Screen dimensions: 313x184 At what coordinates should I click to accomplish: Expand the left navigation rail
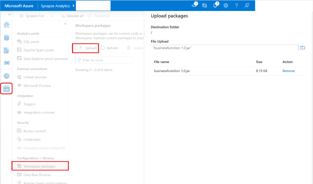tap(9, 15)
